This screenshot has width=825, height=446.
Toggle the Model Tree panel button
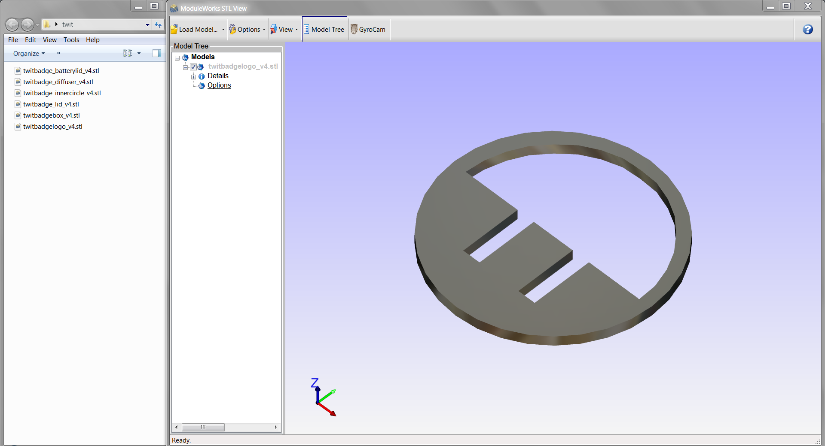point(324,29)
